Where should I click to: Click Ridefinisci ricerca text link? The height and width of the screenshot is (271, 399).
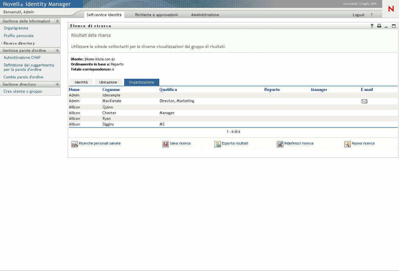coord(299,143)
